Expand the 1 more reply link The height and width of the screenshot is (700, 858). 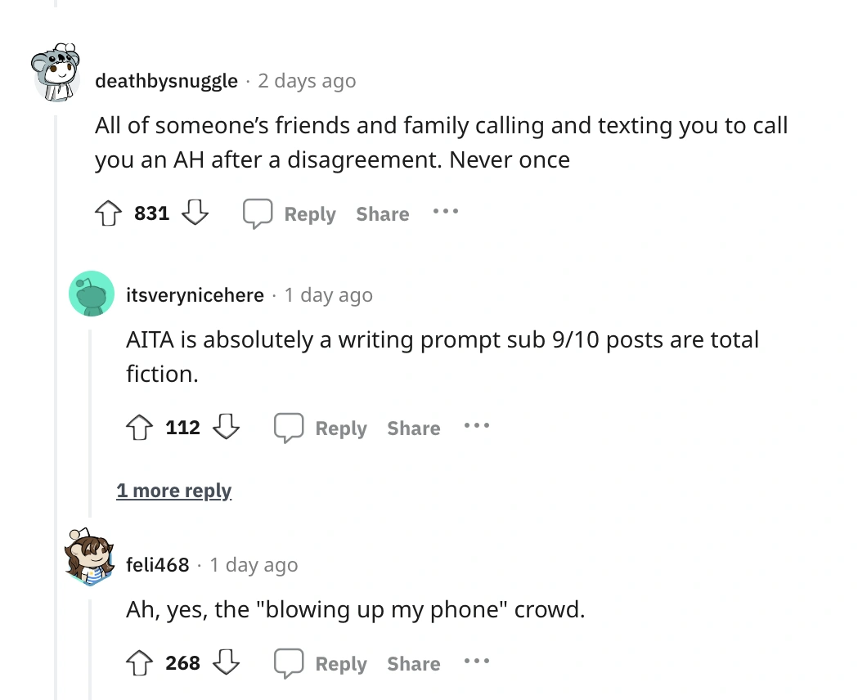tap(174, 491)
